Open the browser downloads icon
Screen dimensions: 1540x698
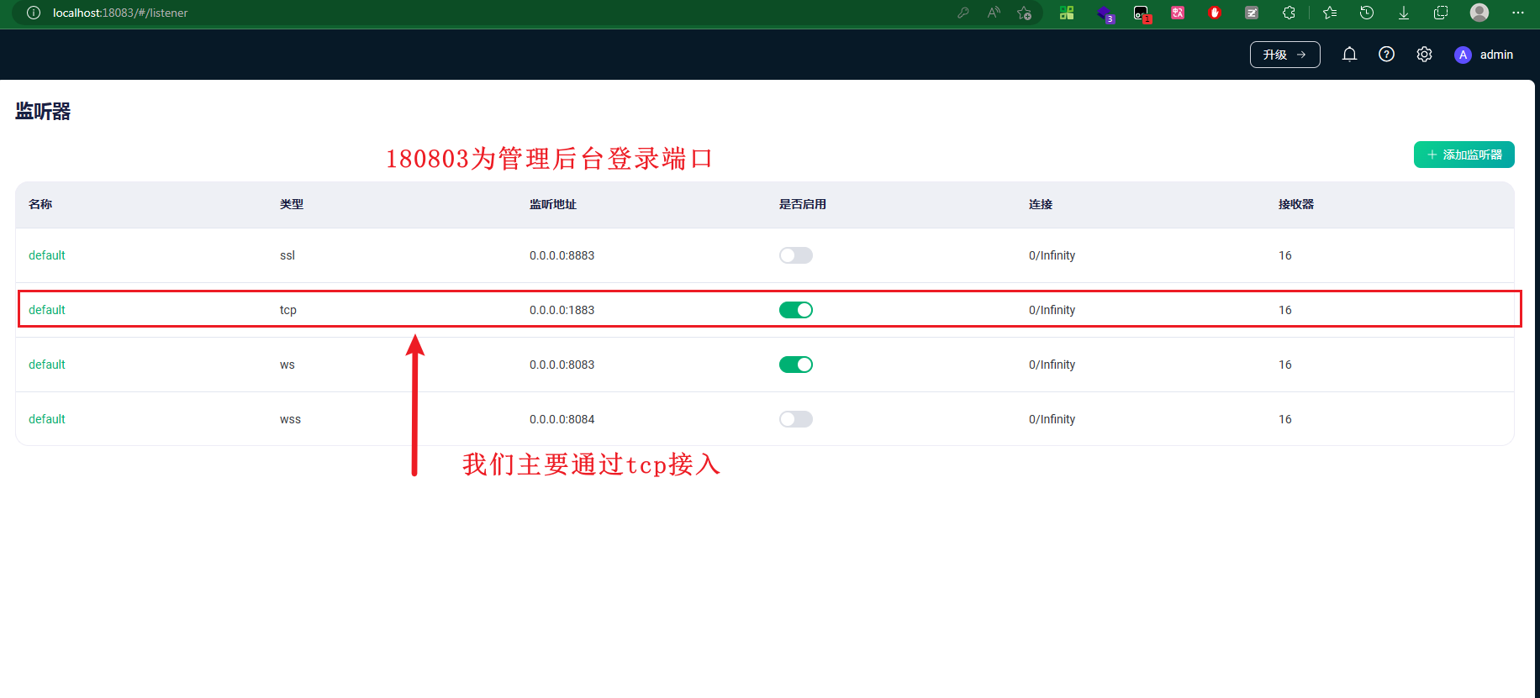(x=1404, y=13)
